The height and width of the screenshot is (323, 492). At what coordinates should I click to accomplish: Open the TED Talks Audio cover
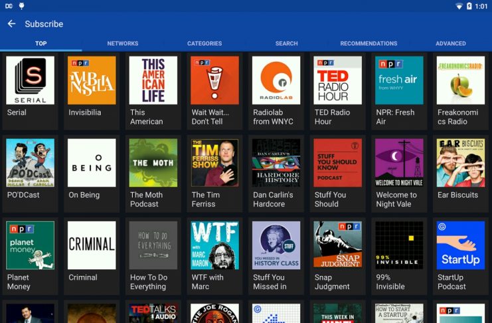[153, 313]
